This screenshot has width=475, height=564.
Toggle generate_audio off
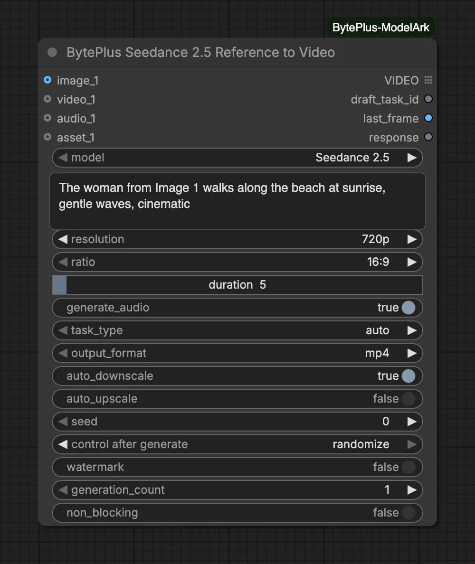pos(408,308)
